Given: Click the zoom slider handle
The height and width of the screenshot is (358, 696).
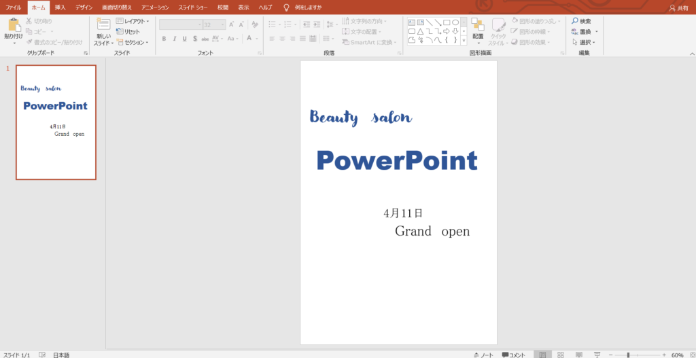Looking at the screenshot, I should point(628,355).
